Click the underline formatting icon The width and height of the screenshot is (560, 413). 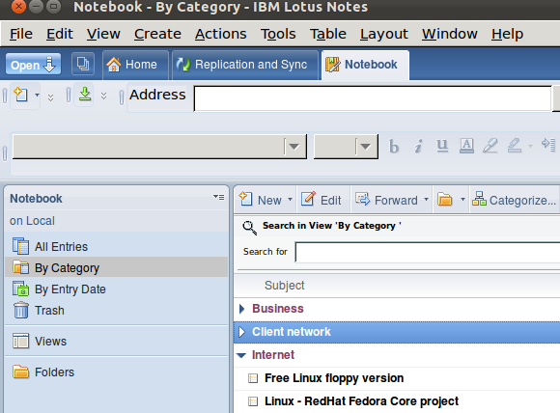(442, 146)
